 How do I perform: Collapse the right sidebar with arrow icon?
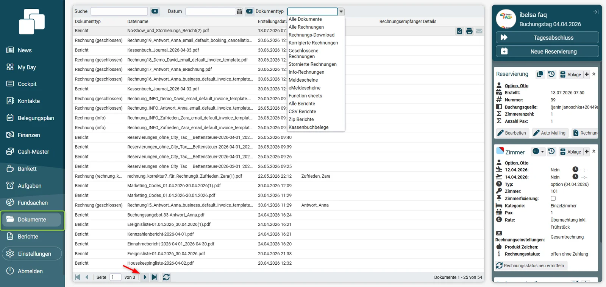click(595, 12)
